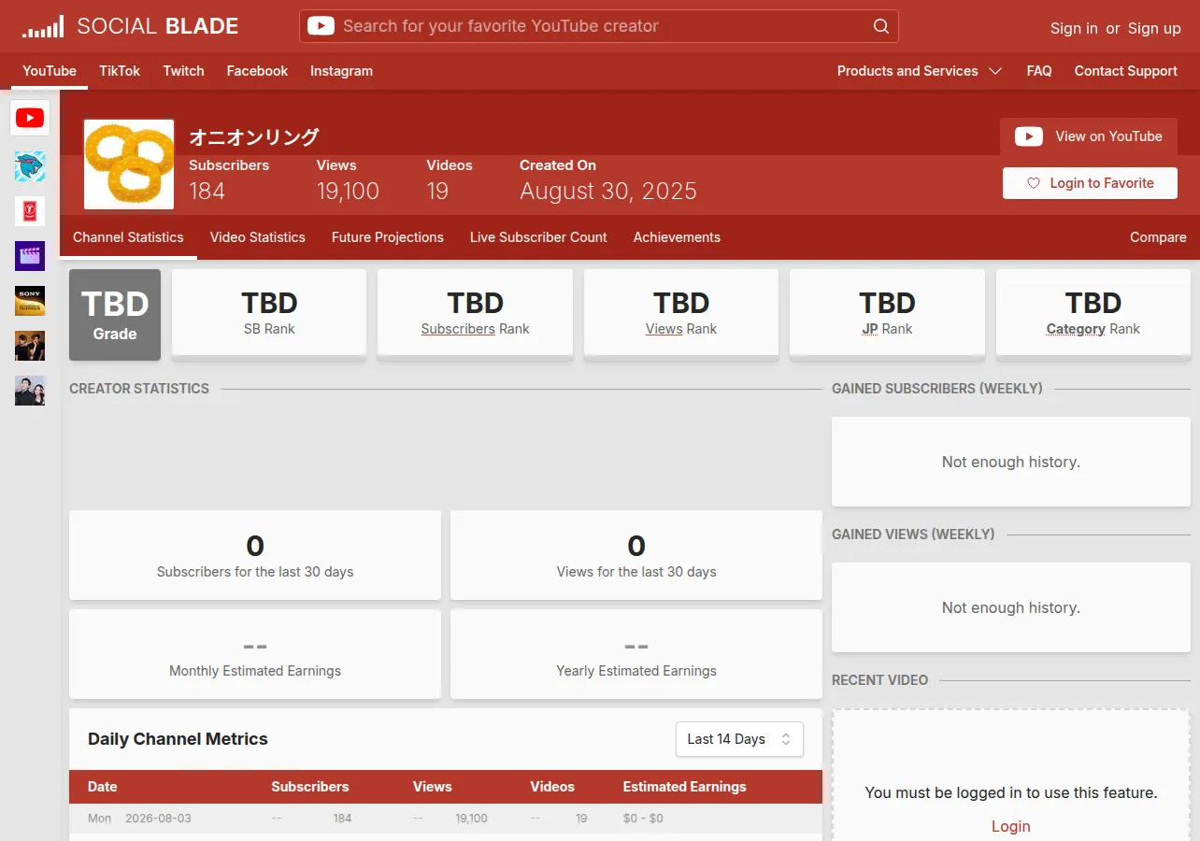Click the Estimated Earnings column header
This screenshot has width=1200, height=841.
[685, 787]
